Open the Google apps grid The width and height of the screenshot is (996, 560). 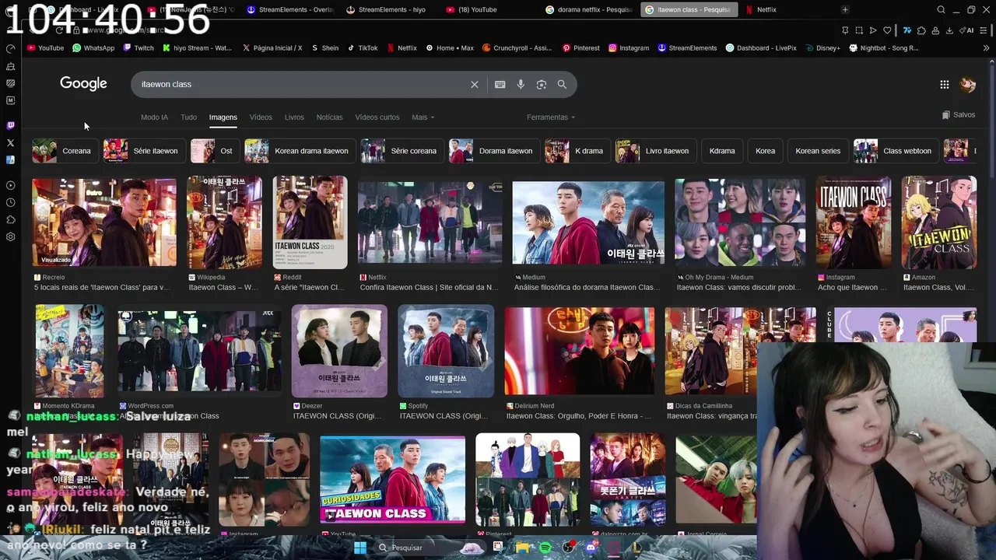tap(945, 84)
